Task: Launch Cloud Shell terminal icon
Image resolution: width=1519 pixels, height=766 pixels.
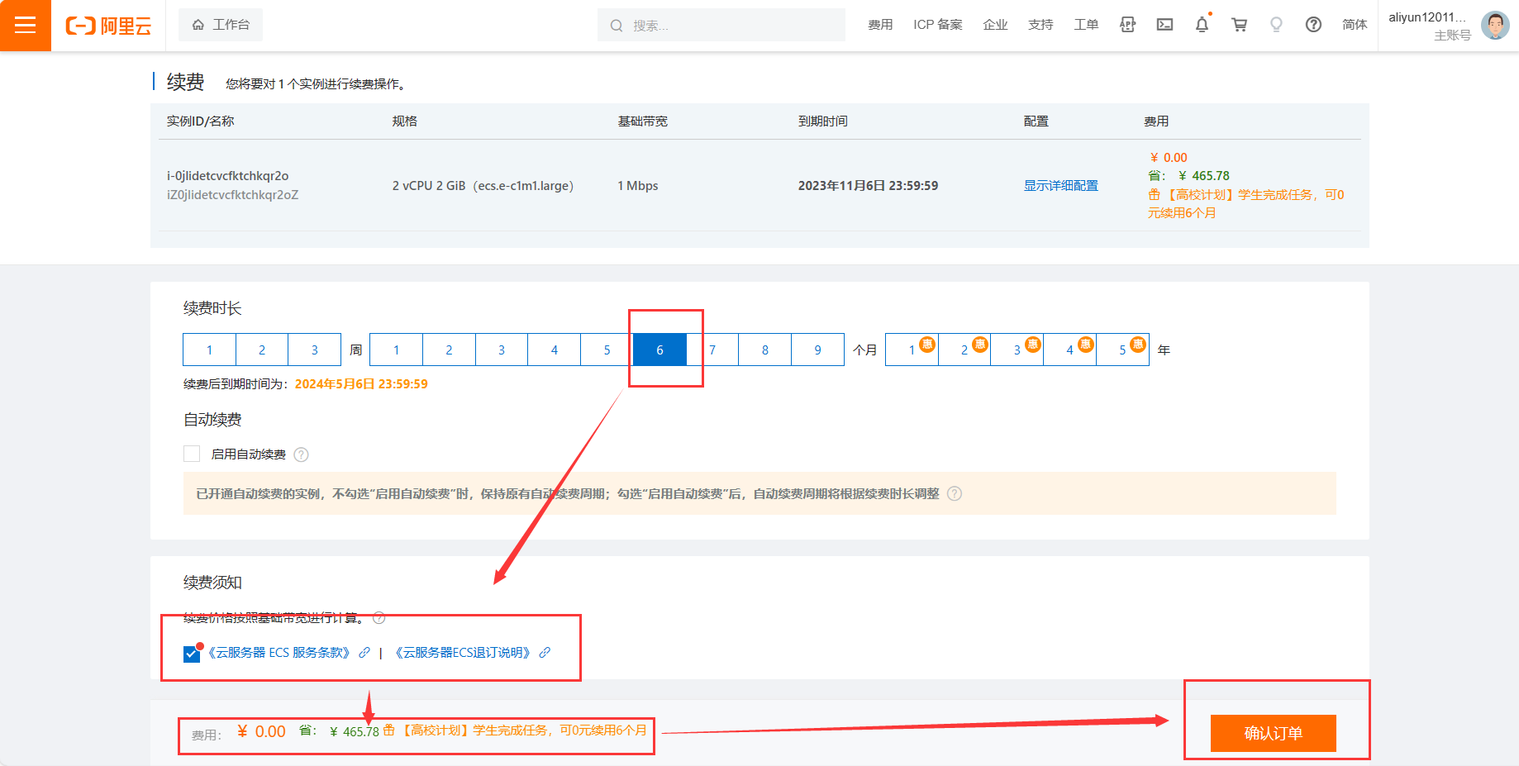Action: [1164, 25]
